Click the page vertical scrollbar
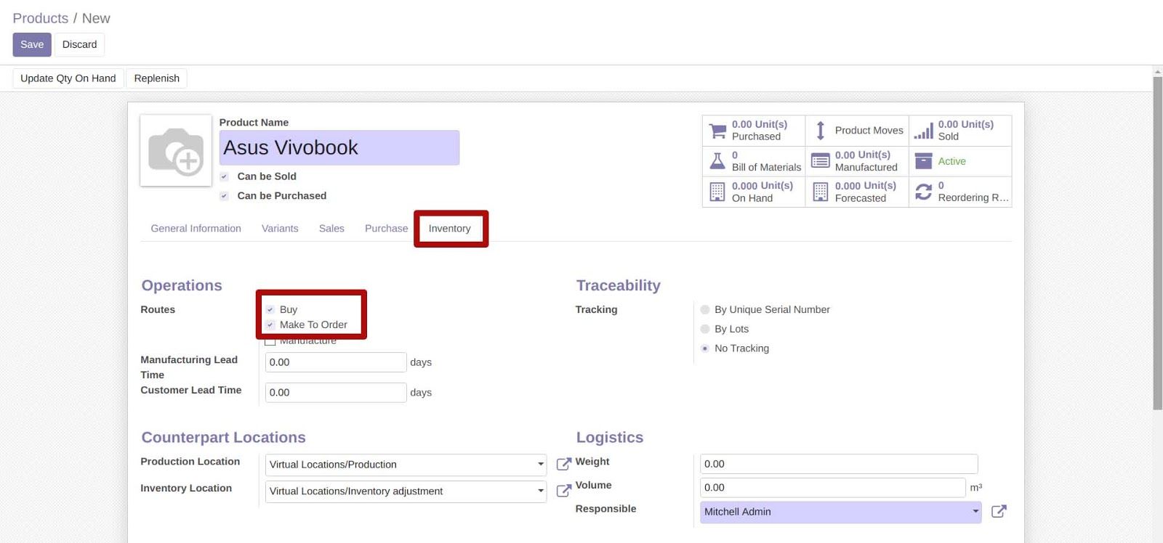The height and width of the screenshot is (543, 1163). click(x=1158, y=242)
